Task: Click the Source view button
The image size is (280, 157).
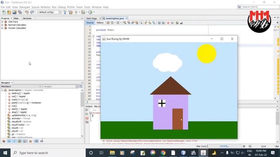Action: [x=90, y=23]
